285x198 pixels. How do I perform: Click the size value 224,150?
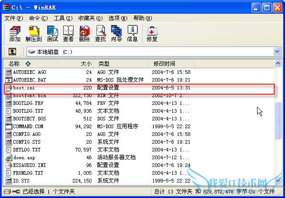[82, 181]
